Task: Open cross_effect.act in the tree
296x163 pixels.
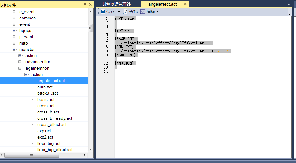Action: point(52,125)
